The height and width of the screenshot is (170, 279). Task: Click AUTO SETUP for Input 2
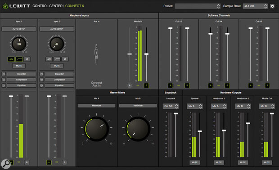[x=57, y=29]
